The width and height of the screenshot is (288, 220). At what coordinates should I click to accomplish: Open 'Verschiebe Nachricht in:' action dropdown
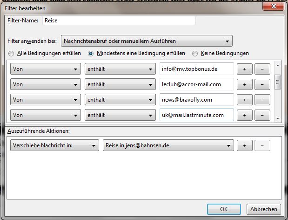click(x=54, y=145)
